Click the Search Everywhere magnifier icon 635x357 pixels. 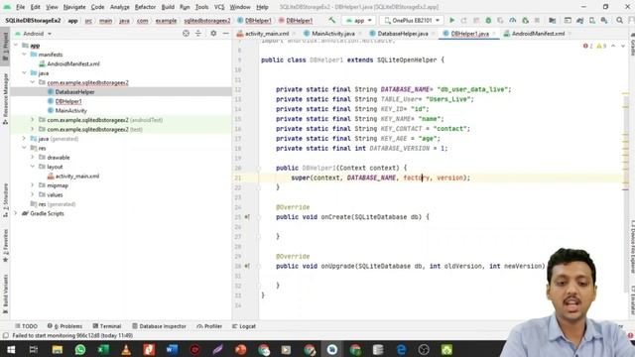click(619, 20)
